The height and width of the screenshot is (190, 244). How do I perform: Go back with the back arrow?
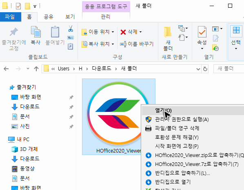pos(6,69)
